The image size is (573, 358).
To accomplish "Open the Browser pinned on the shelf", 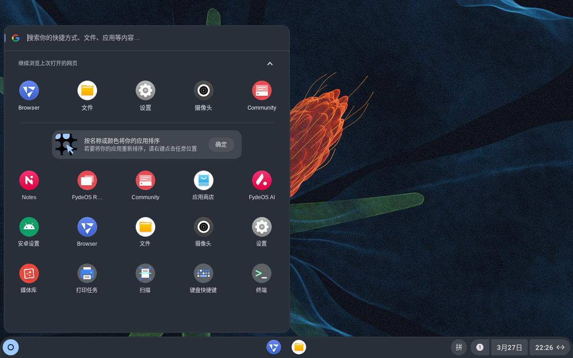I will coord(274,347).
